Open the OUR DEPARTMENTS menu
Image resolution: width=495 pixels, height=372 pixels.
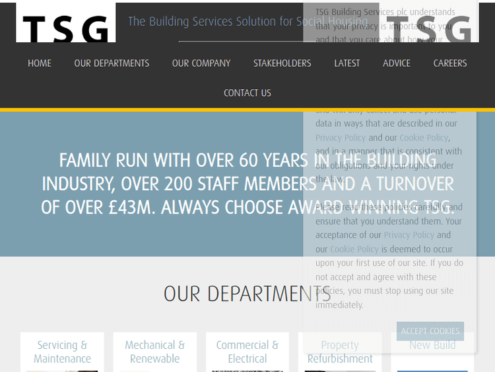click(112, 63)
